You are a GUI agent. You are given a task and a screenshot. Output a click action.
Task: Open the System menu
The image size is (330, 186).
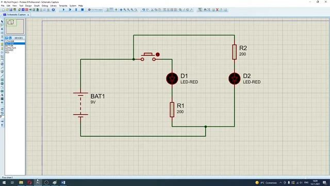[73, 6]
